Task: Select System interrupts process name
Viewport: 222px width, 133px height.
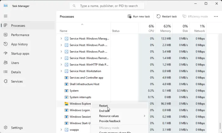Action: tap(80, 97)
